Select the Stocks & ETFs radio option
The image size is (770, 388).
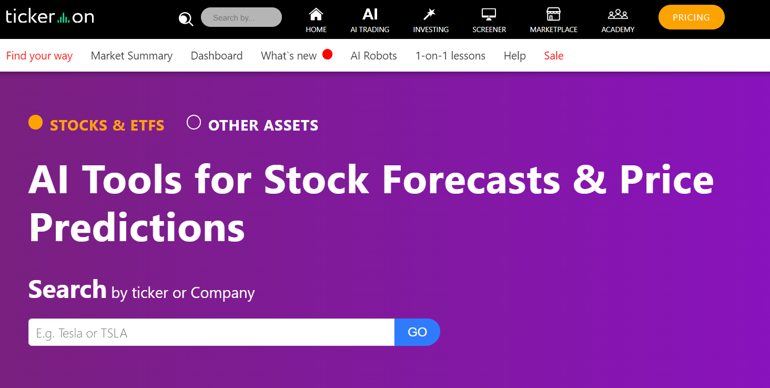pyautogui.click(x=36, y=123)
